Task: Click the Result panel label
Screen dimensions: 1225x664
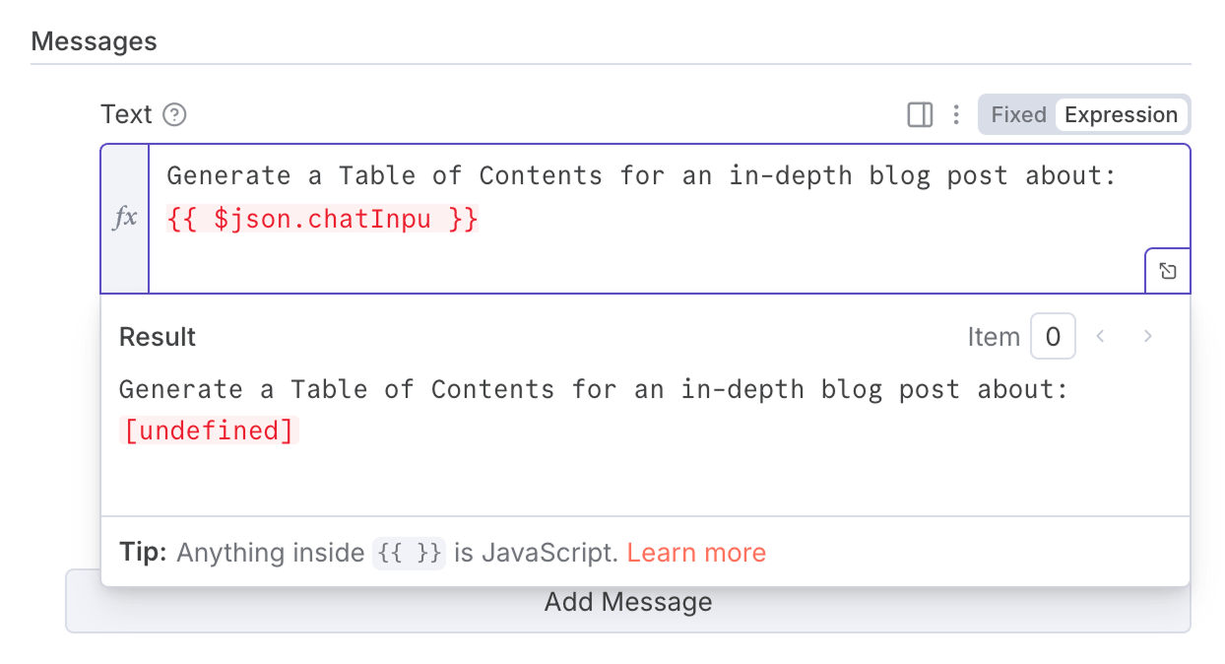Action: point(157,336)
